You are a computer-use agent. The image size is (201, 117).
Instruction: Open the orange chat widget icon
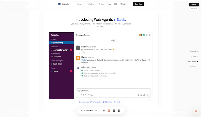pos(196,111)
